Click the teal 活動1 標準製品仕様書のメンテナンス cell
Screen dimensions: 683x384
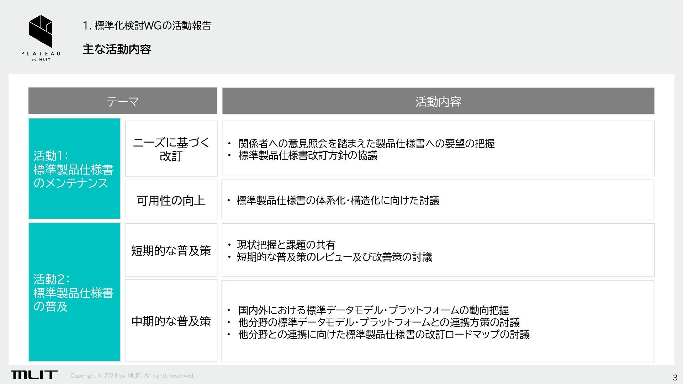click(x=74, y=169)
